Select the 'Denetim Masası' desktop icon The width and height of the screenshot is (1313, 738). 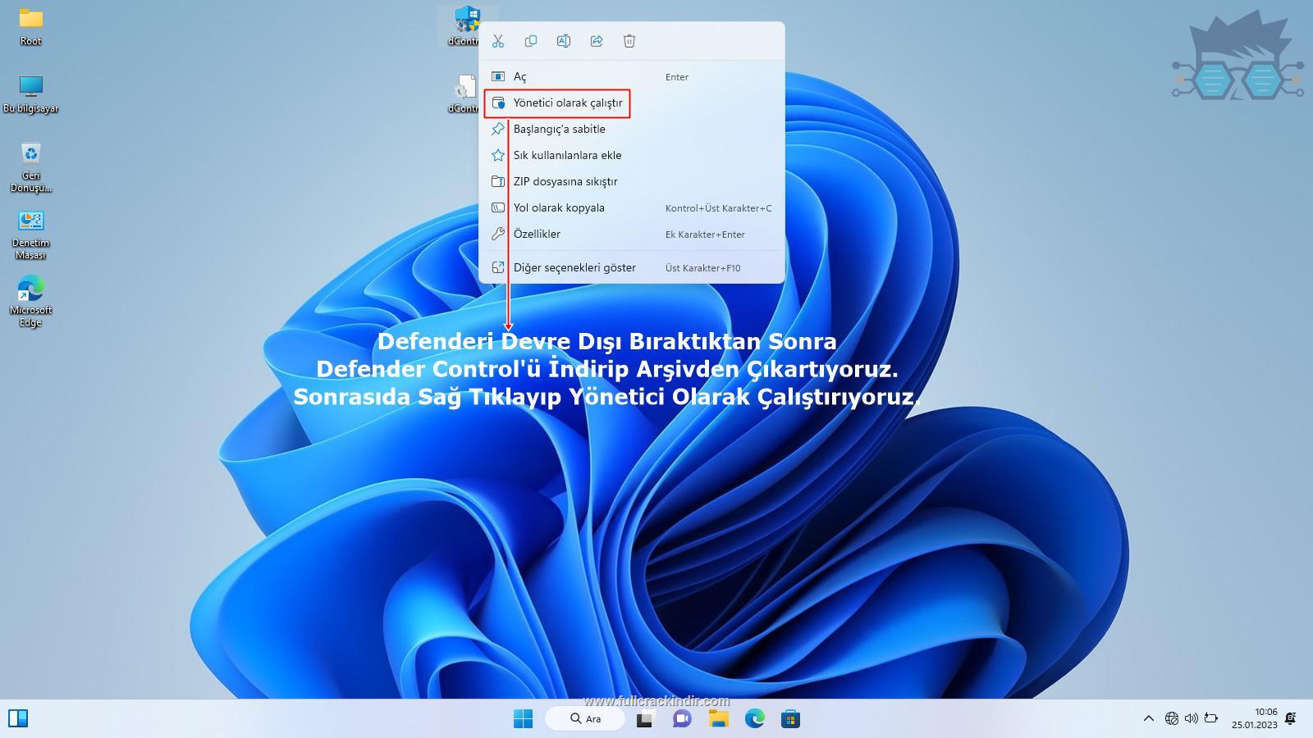click(x=31, y=235)
